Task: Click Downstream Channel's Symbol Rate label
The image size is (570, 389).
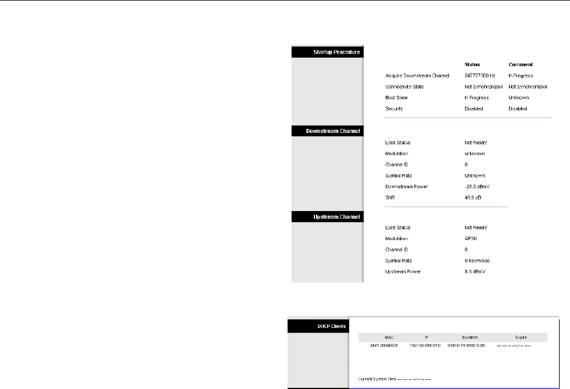Action: click(x=398, y=176)
